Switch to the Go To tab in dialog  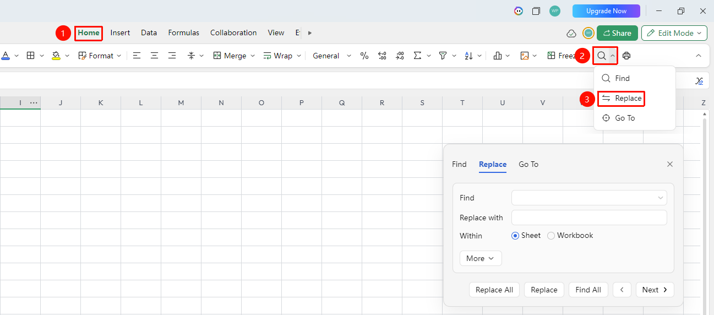(528, 164)
